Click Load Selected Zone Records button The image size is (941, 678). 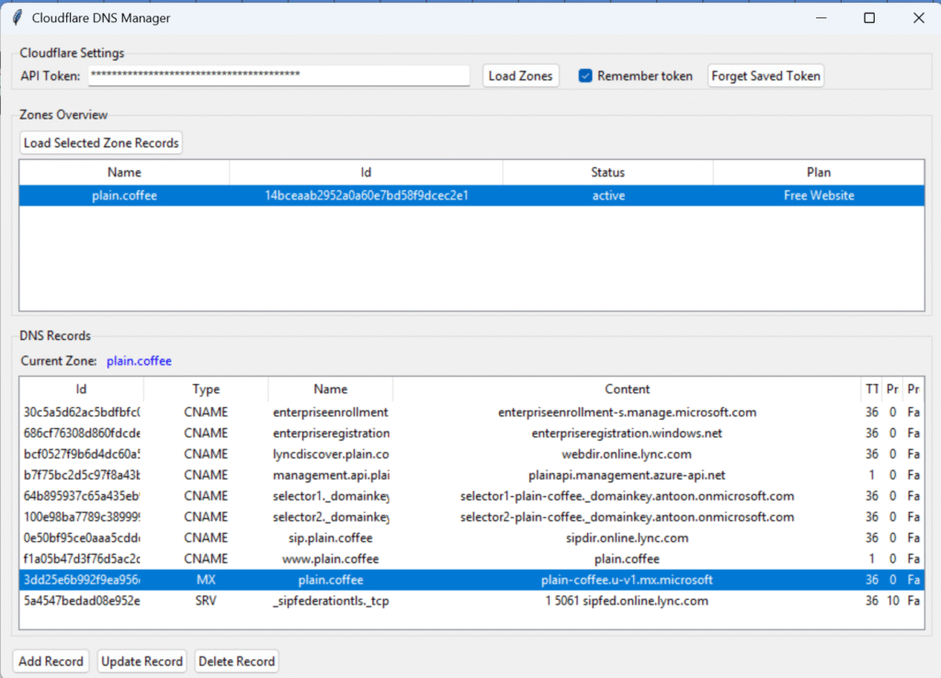[x=102, y=143]
